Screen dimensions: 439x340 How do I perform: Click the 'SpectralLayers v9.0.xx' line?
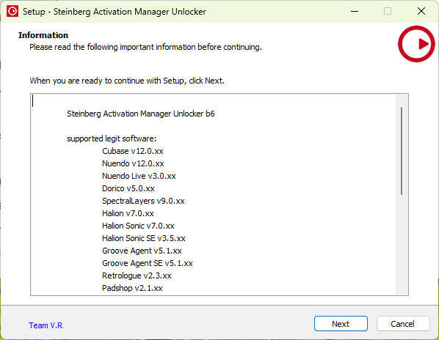pyautogui.click(x=143, y=201)
